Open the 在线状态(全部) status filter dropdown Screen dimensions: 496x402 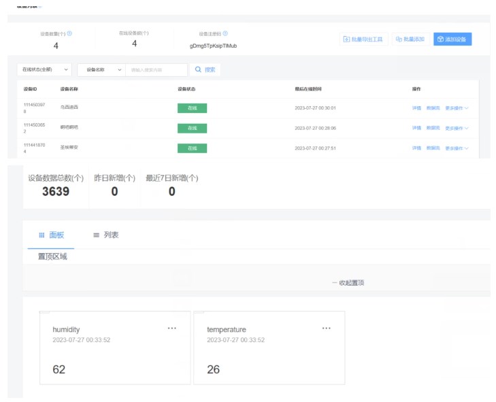44,69
